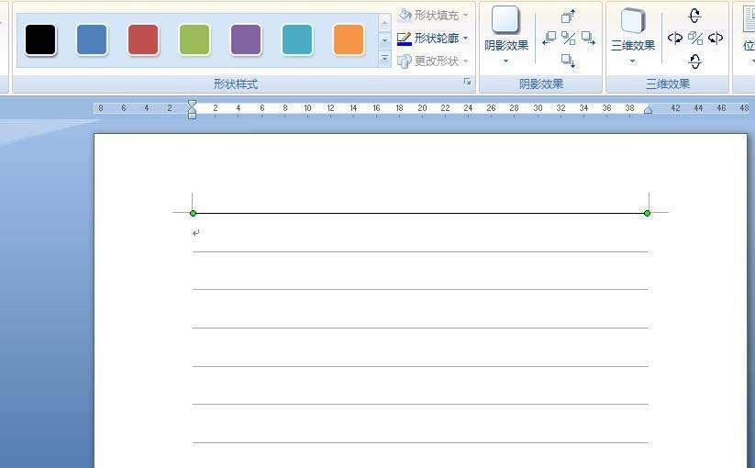Expand the full shape styles gallery
The height and width of the screenshot is (468, 755).
tap(384, 58)
